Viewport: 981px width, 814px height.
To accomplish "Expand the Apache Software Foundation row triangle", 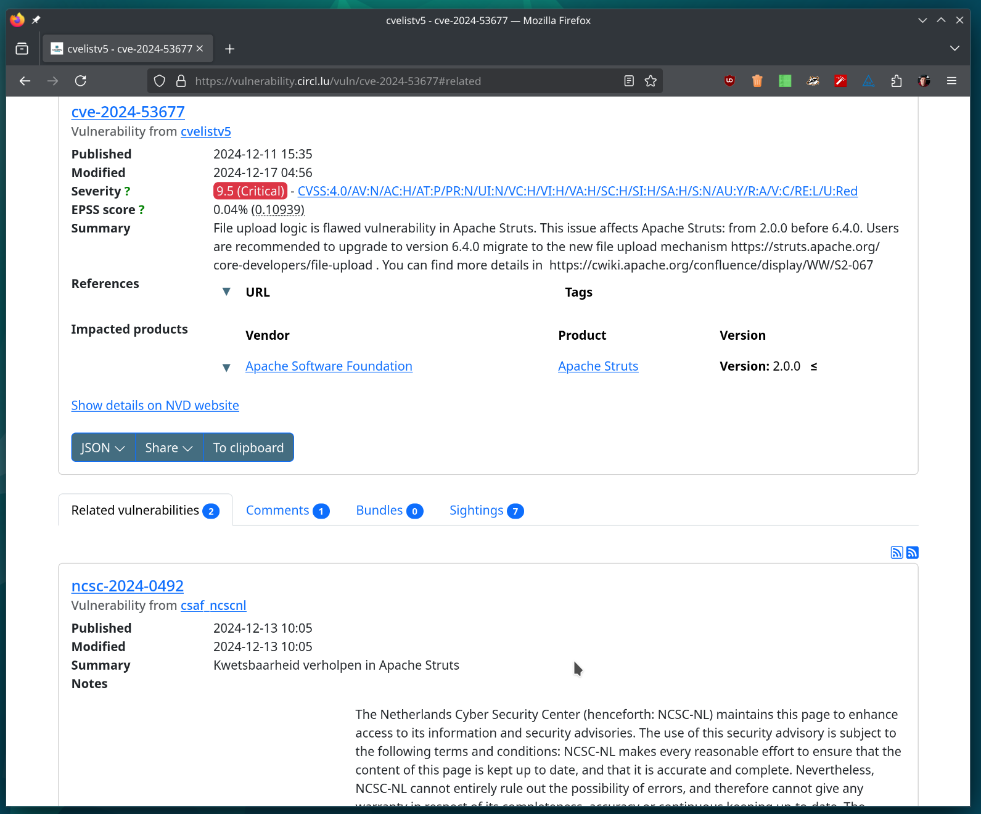I will click(x=226, y=368).
